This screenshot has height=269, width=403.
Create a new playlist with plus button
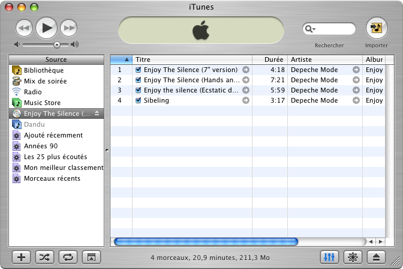pos(22,257)
